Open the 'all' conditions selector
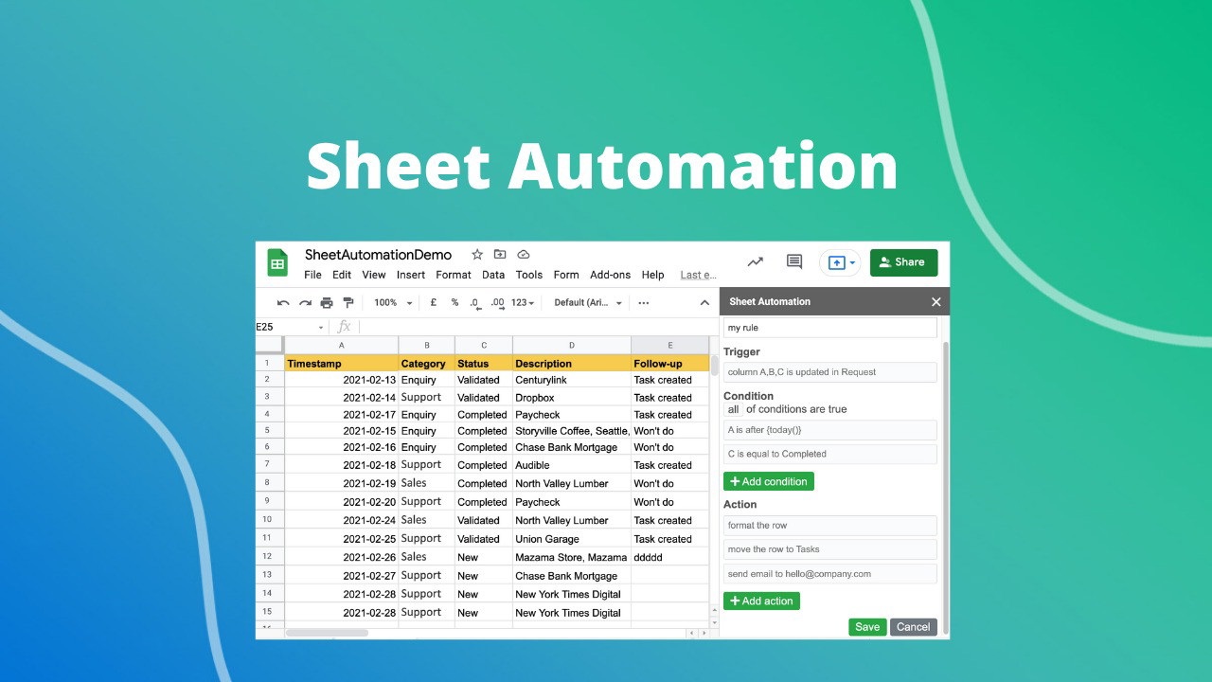This screenshot has height=682, width=1212. [x=733, y=409]
